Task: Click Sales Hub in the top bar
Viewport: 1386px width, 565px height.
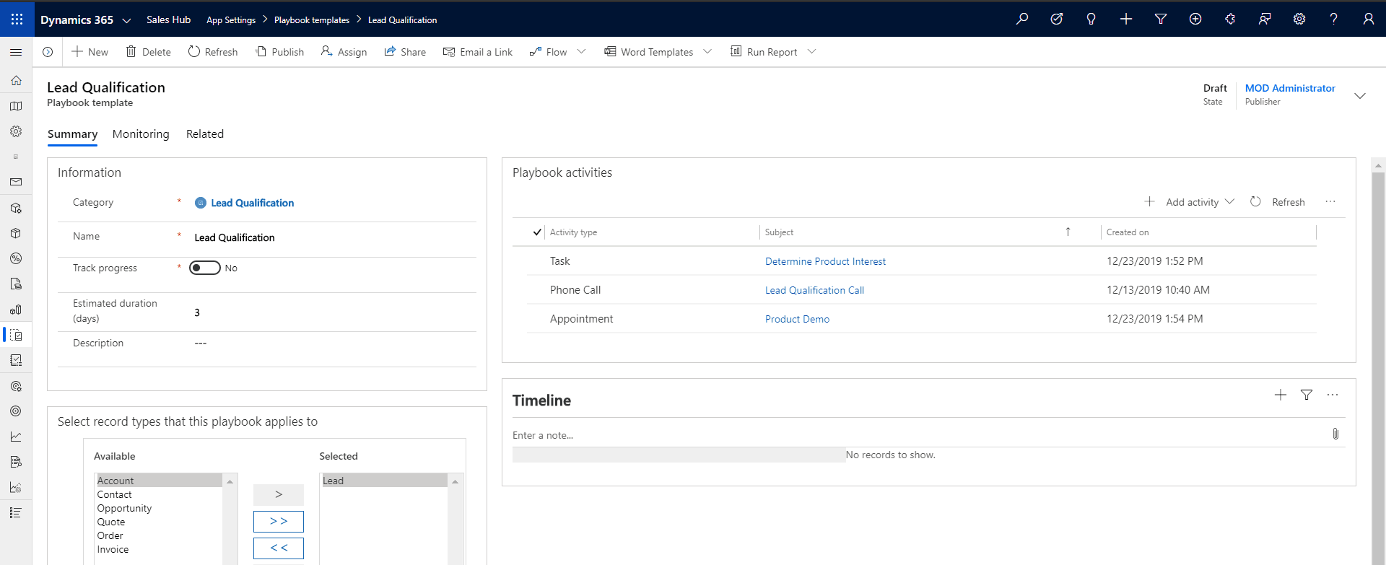Action: (x=168, y=19)
